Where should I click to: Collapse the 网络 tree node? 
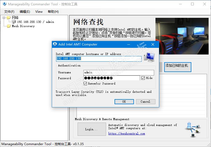[4, 18]
